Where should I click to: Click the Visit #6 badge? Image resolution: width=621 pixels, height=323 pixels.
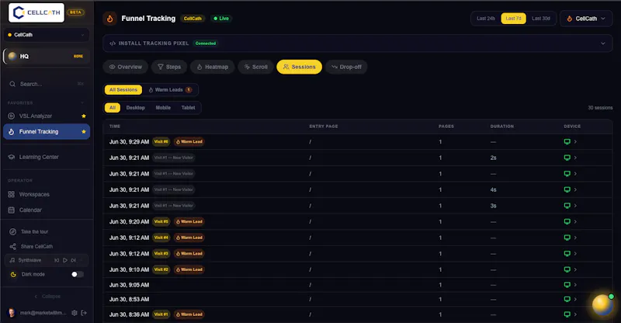161,142
